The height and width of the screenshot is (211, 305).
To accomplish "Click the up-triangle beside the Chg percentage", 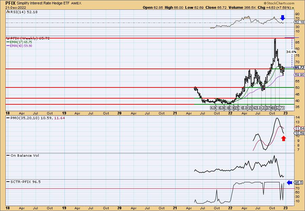I will pyautogui.click(x=293, y=8).
